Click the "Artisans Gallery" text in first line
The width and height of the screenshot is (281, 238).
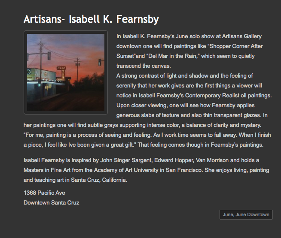[x=242, y=36]
